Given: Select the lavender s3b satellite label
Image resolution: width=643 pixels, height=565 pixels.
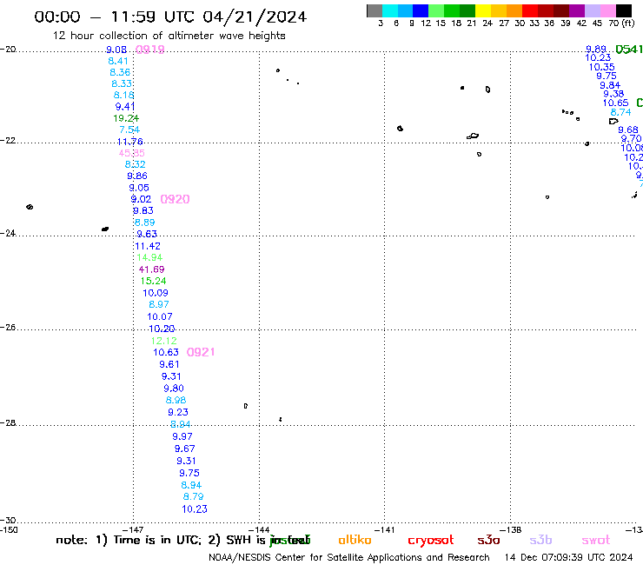Looking at the screenshot, I should [x=540, y=540].
